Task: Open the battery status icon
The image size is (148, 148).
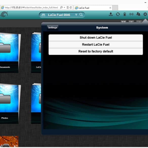Action: [x=124, y=14]
